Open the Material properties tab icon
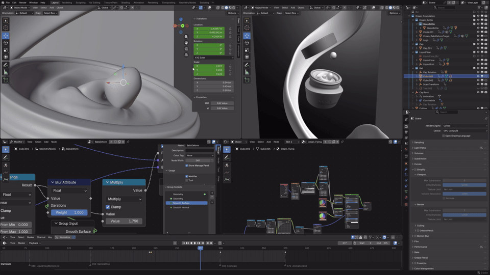Image resolution: width=490 pixels, height=275 pixels. pos(406,197)
